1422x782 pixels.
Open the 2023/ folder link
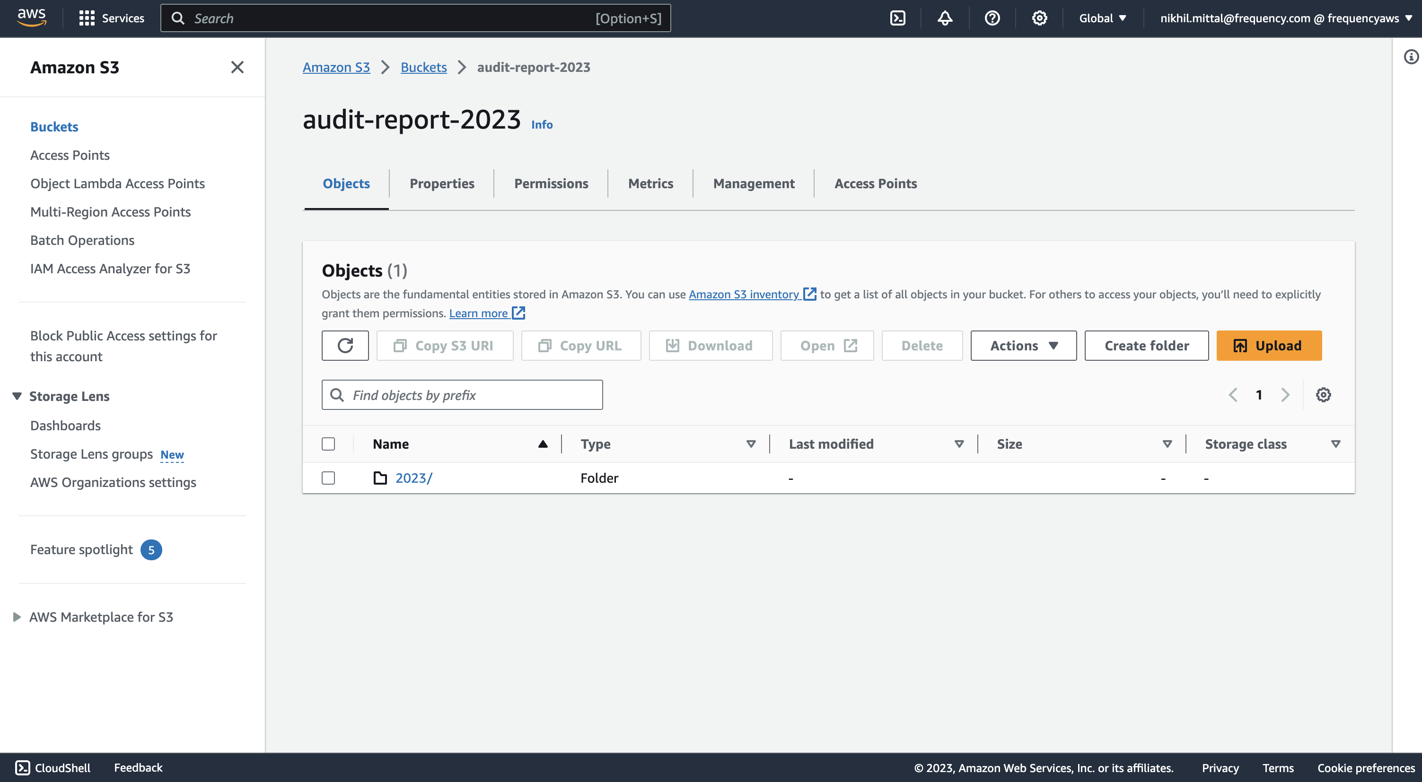point(414,478)
